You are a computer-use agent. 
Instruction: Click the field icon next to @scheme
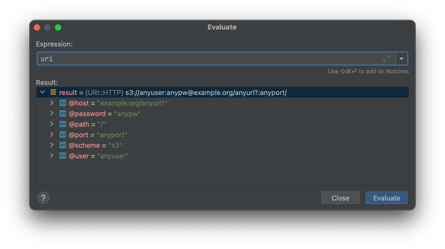coord(63,145)
